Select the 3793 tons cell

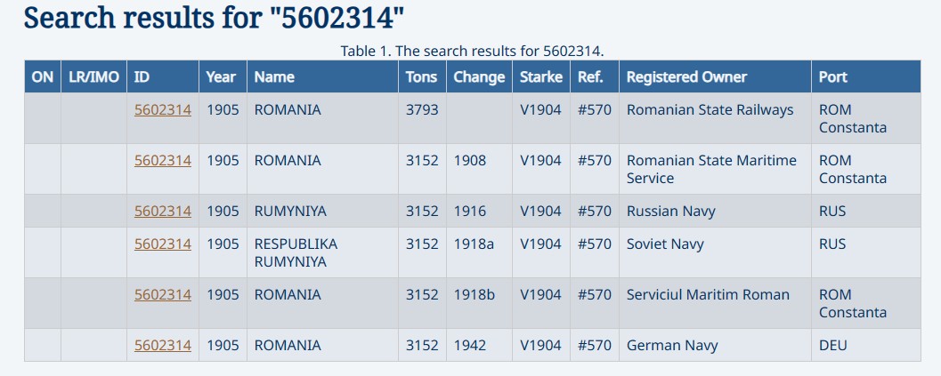(x=422, y=110)
